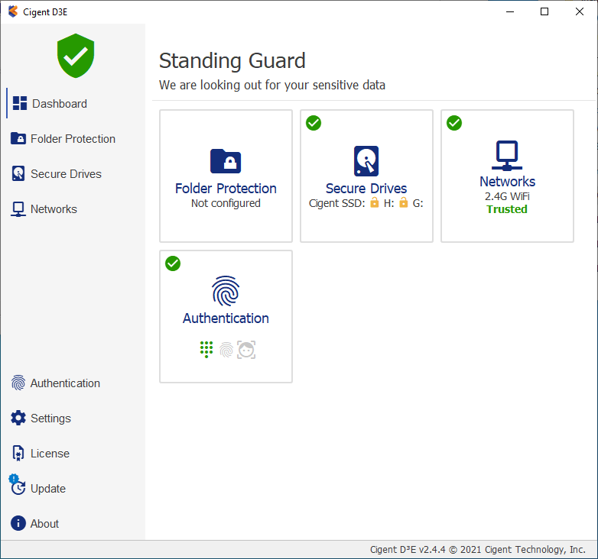This screenshot has height=559, width=598.
Task: Click the '2.4G WiFi' network name
Action: [x=507, y=196]
